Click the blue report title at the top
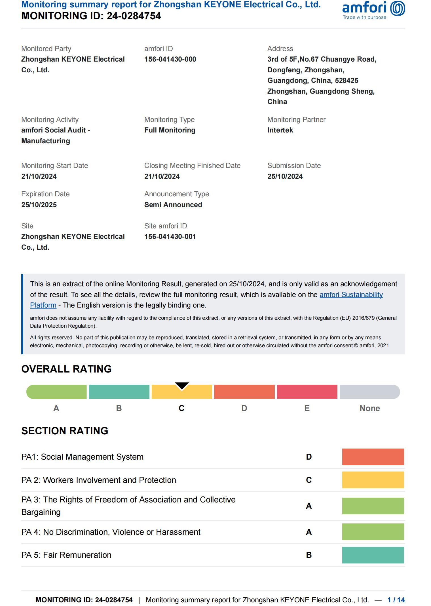This screenshot has width=431, height=606. click(171, 5)
